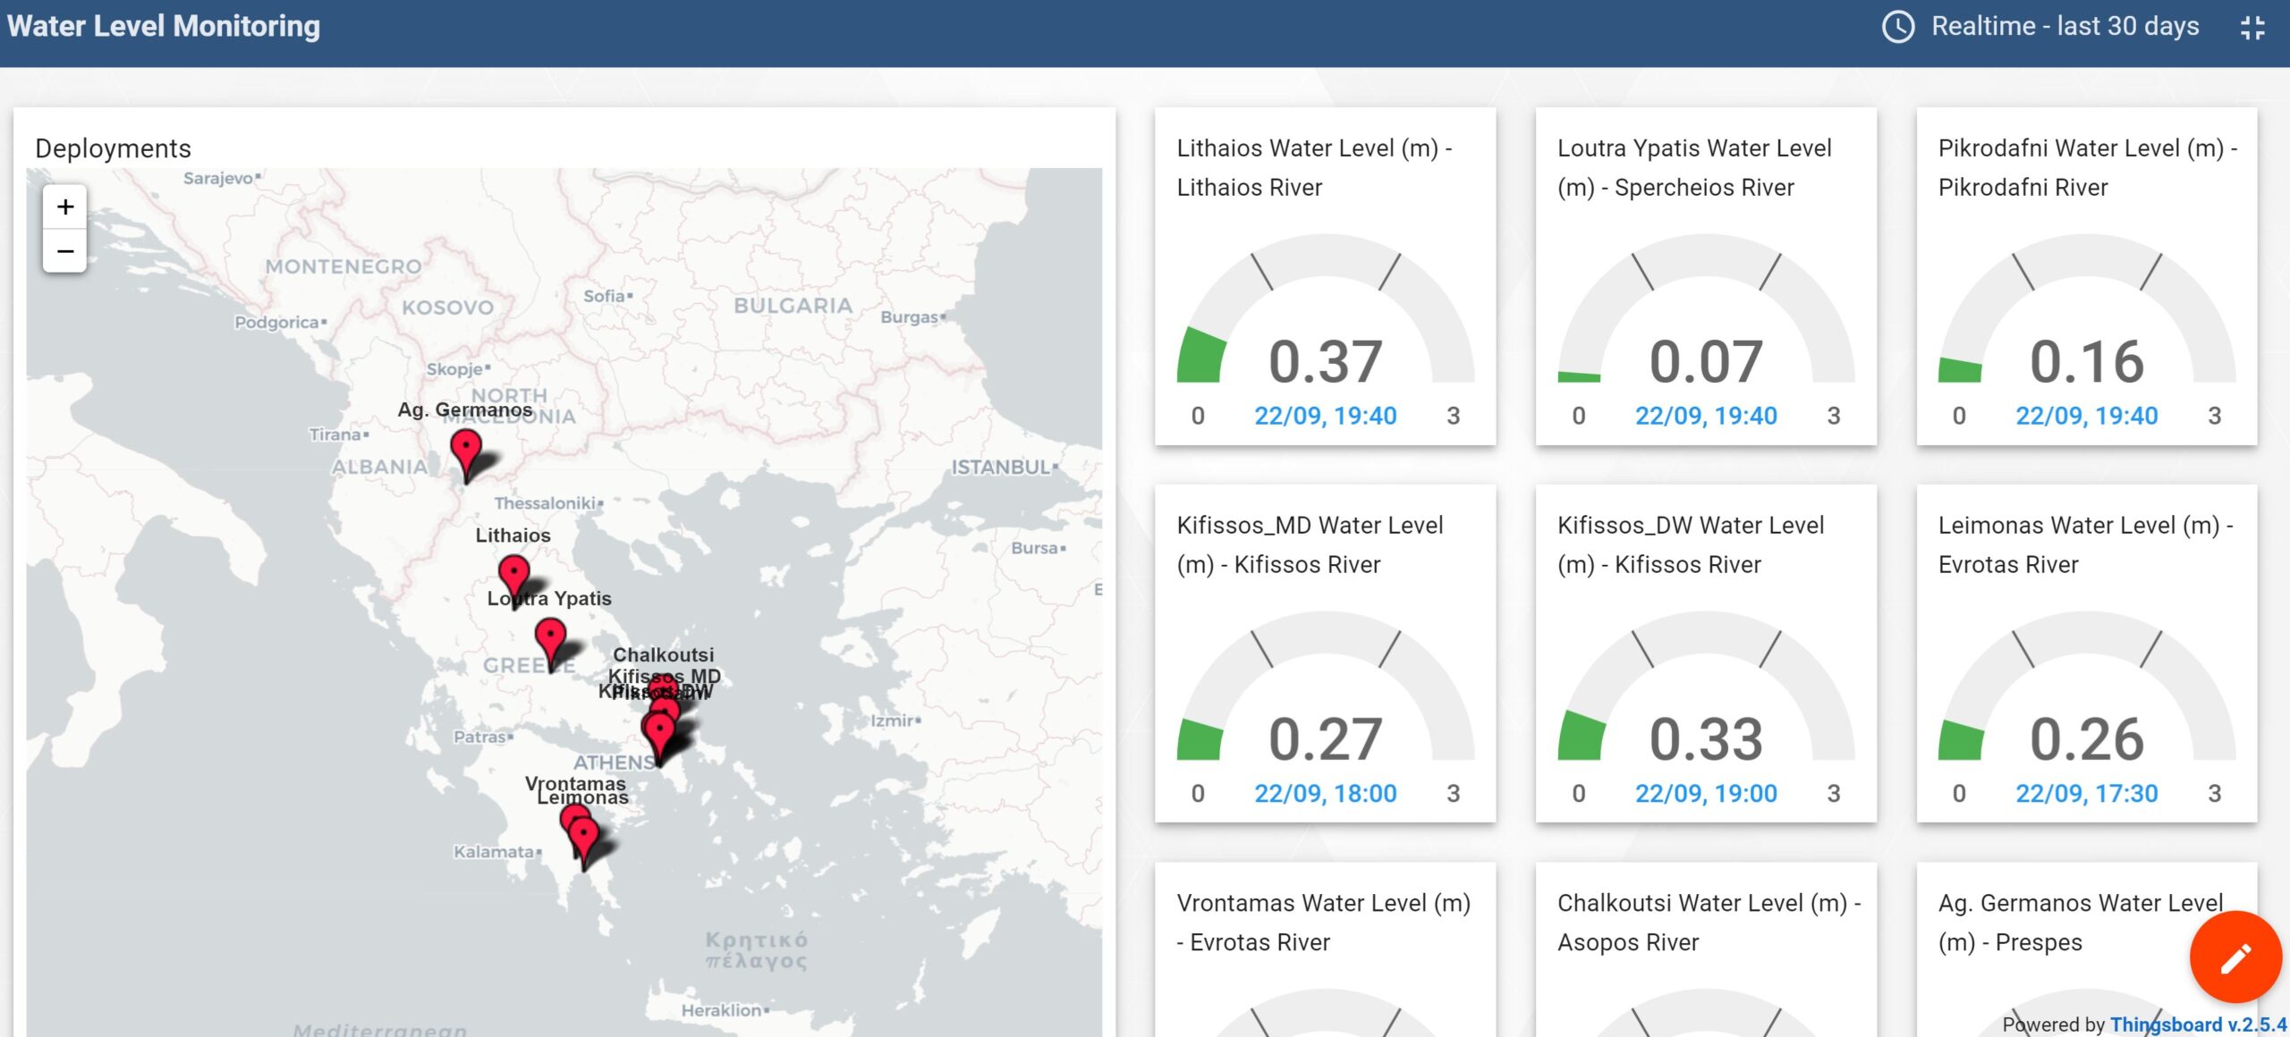This screenshot has height=1037, width=2290.
Task: Click the Pikrodafni 0.16 gauge value
Action: pyautogui.click(x=2087, y=362)
